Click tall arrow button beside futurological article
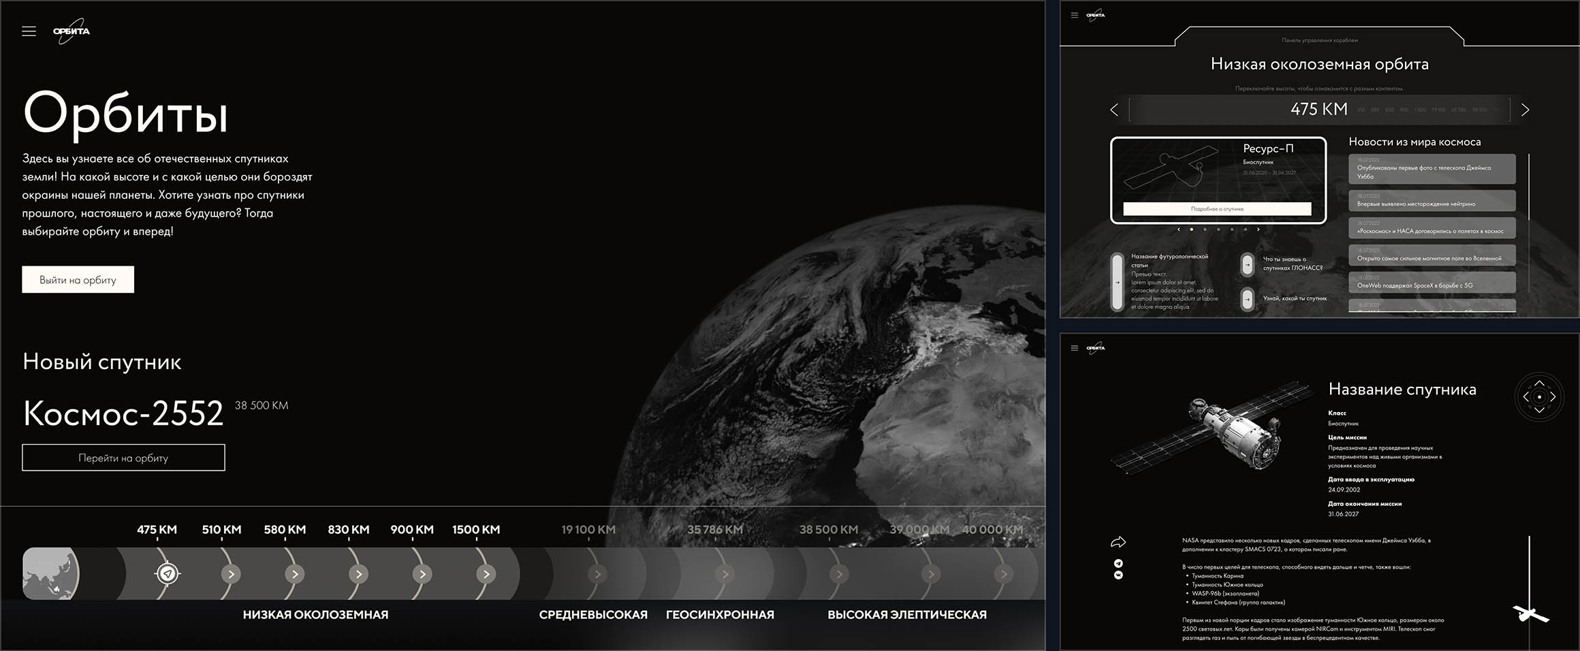Screen dimensions: 1580x651 (x=1117, y=282)
